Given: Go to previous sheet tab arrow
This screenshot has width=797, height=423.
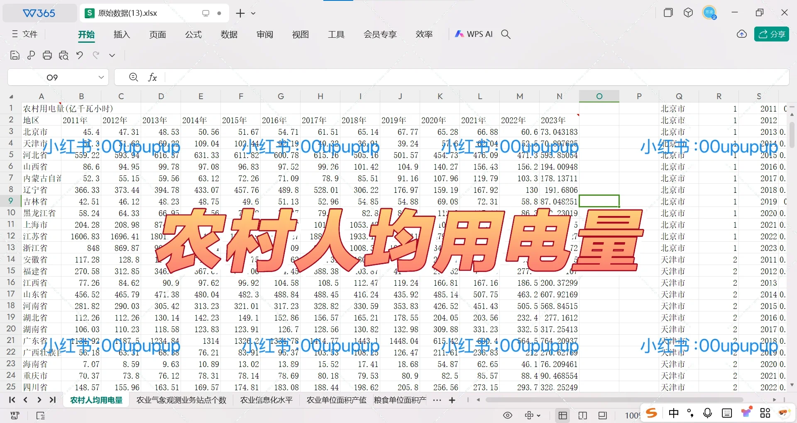Looking at the screenshot, I should [25, 400].
